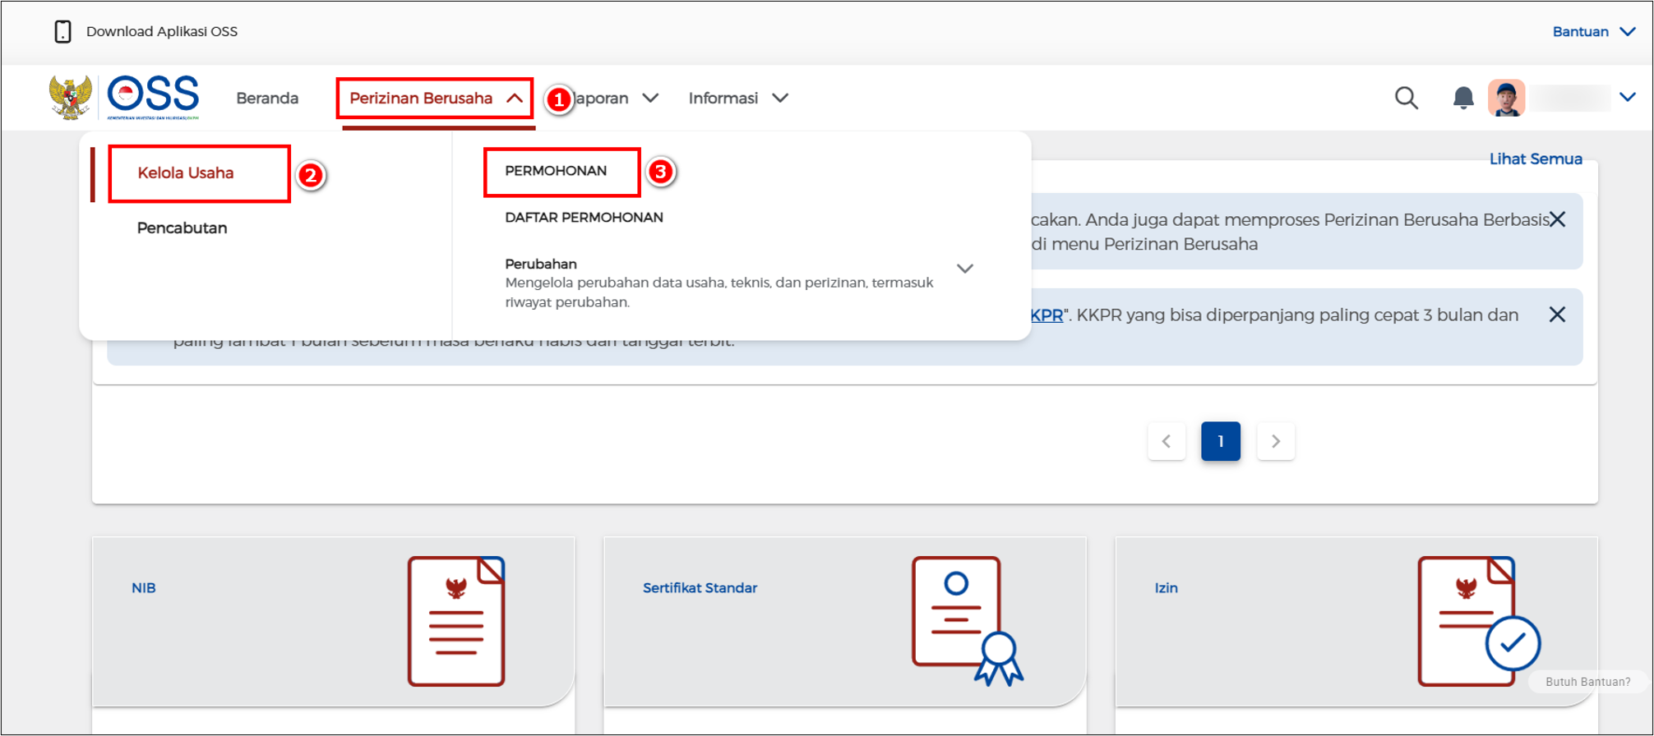Click the phone icon beside Download Aplikasi OSS
This screenshot has height=736, width=1654.
click(62, 31)
